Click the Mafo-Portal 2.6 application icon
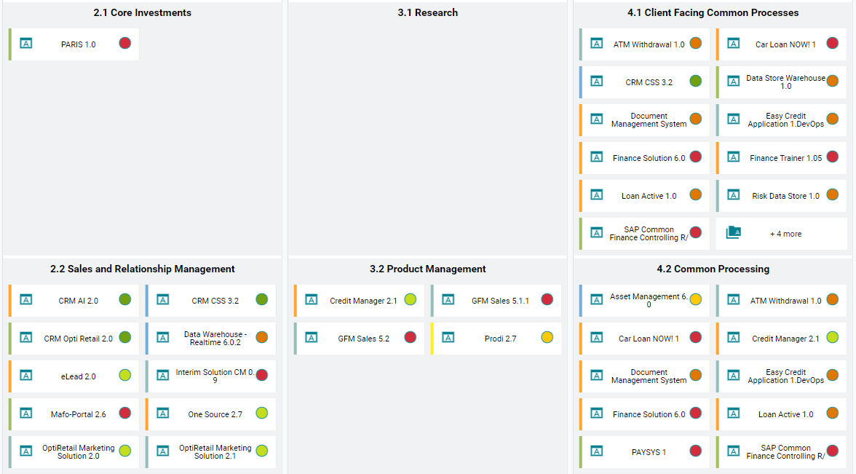This screenshot has height=474, width=856. (x=26, y=414)
